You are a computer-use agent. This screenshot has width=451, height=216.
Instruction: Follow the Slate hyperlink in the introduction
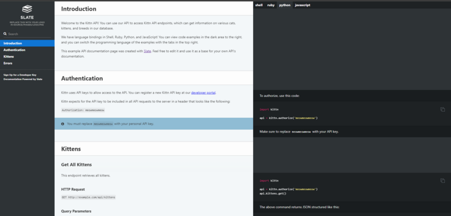[x=147, y=51]
